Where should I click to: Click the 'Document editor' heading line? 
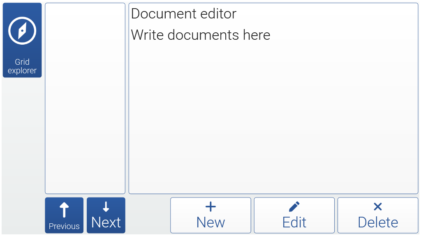point(184,14)
